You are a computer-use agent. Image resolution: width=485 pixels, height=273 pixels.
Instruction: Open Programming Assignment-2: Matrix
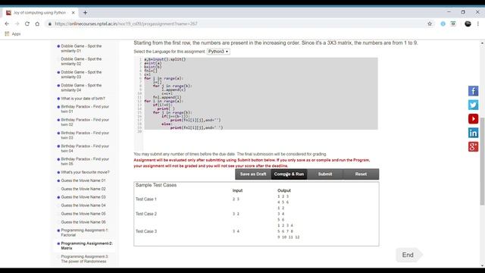86,246
